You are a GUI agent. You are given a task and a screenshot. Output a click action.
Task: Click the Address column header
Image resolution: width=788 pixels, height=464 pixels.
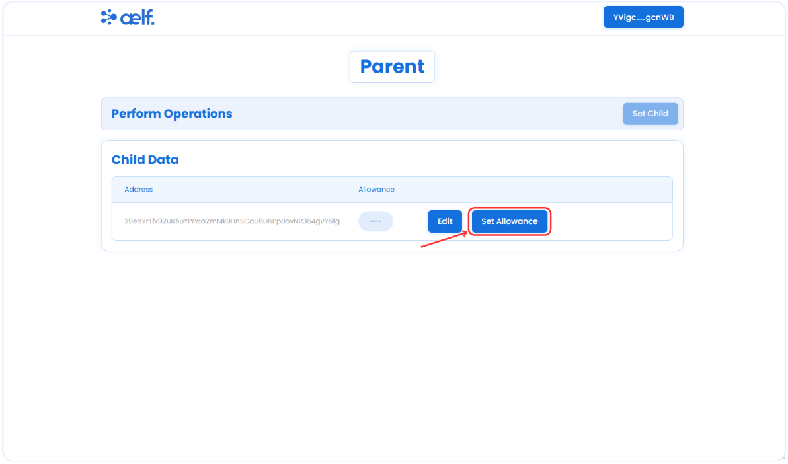pos(139,190)
